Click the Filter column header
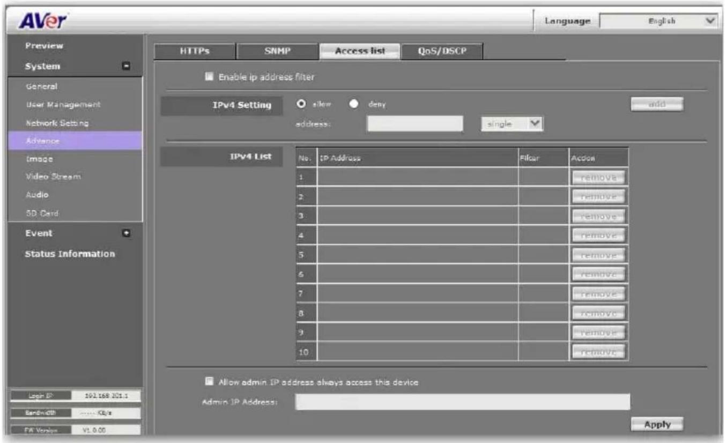 click(544, 158)
